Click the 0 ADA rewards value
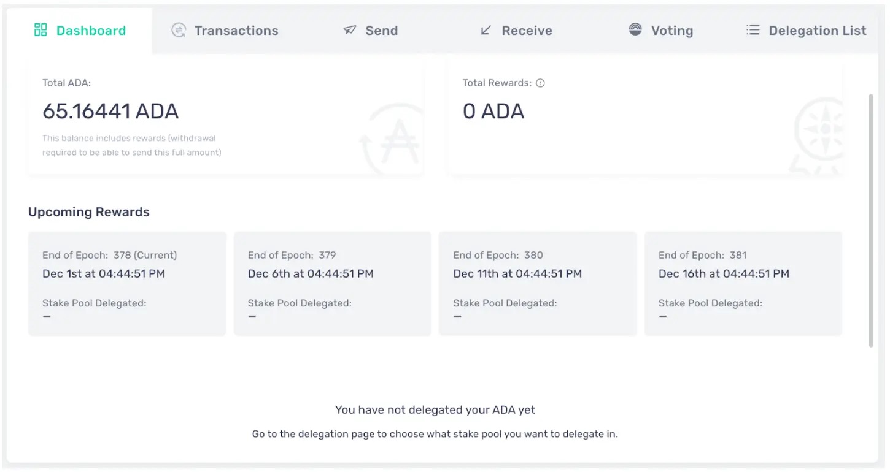 pyautogui.click(x=493, y=111)
